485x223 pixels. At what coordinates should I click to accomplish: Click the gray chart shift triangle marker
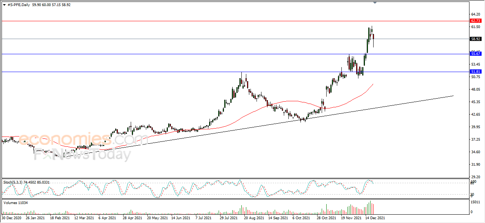click(x=375, y=3)
